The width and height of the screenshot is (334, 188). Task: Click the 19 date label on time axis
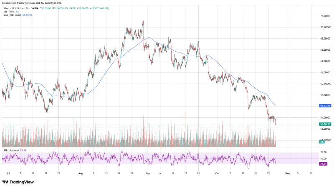pos(119,173)
